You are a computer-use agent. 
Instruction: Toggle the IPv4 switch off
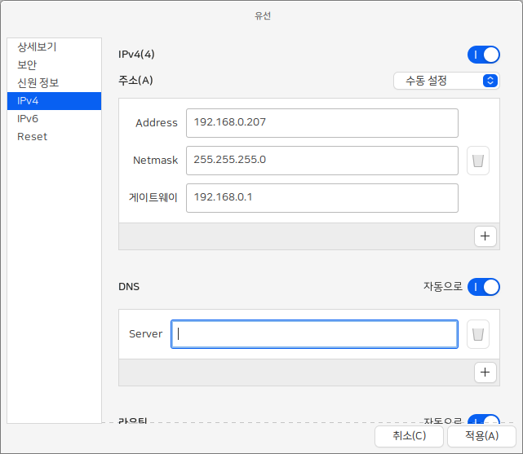pyautogui.click(x=483, y=55)
